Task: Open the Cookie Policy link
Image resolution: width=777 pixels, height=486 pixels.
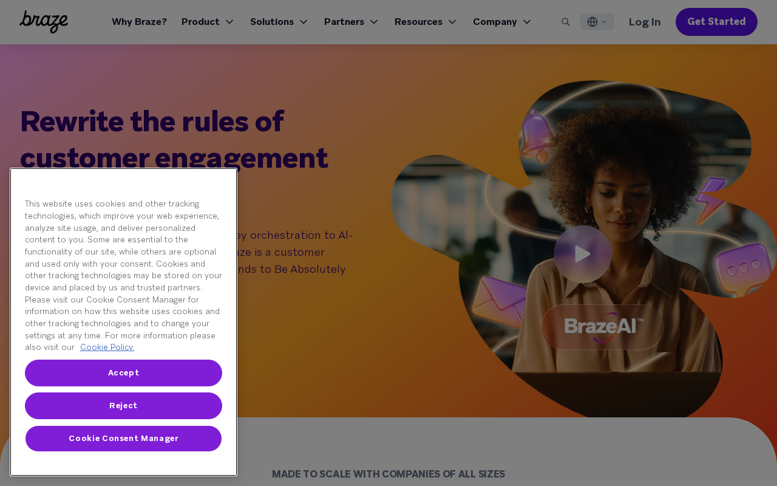Action: (107, 347)
